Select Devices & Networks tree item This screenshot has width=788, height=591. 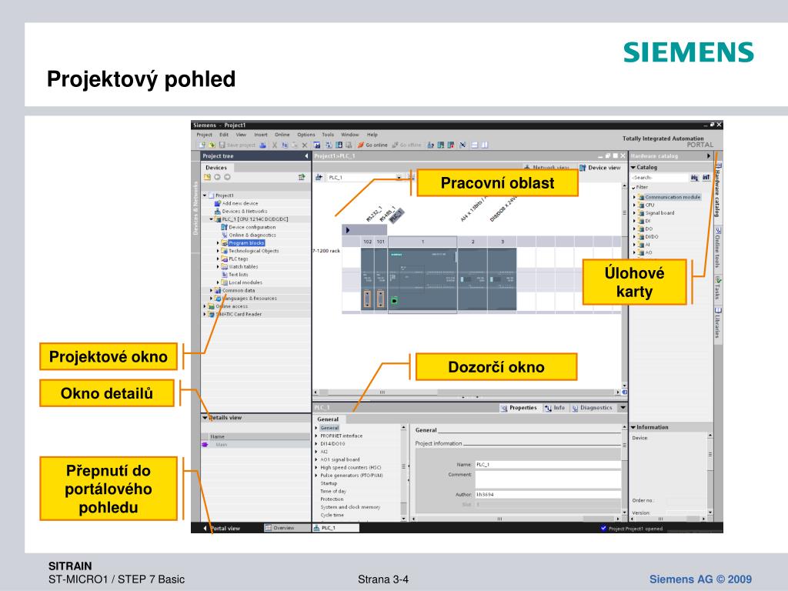[241, 212]
